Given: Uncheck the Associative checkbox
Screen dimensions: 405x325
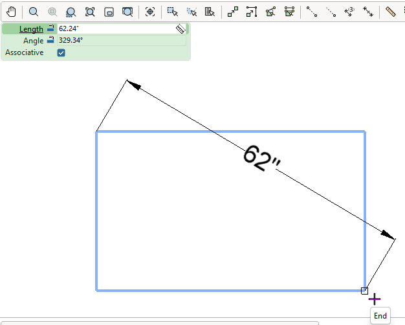Looking at the screenshot, I should [x=61, y=52].
